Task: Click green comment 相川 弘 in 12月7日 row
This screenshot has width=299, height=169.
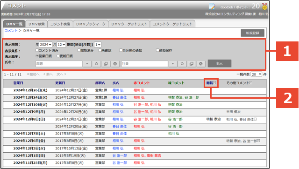Action: 173,134
